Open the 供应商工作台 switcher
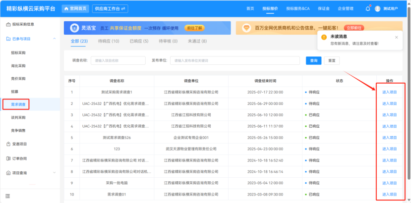411x203 pixels. click(110, 8)
